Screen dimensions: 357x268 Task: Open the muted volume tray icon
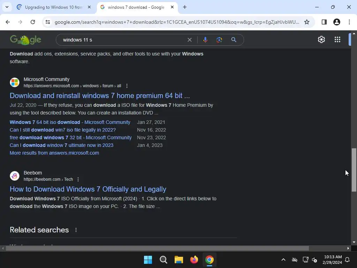315,260
